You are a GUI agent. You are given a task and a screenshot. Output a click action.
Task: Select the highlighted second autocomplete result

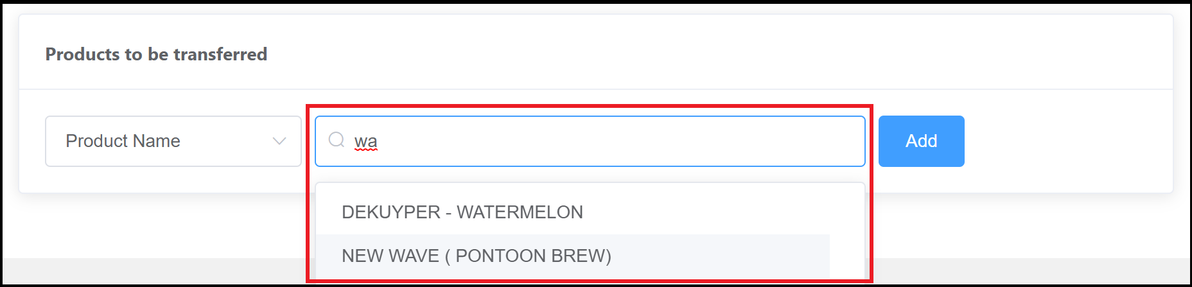click(476, 256)
